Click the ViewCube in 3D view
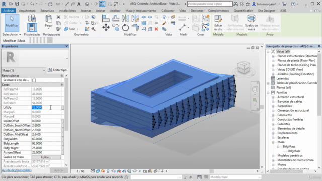322x181 pixels. [244, 68]
